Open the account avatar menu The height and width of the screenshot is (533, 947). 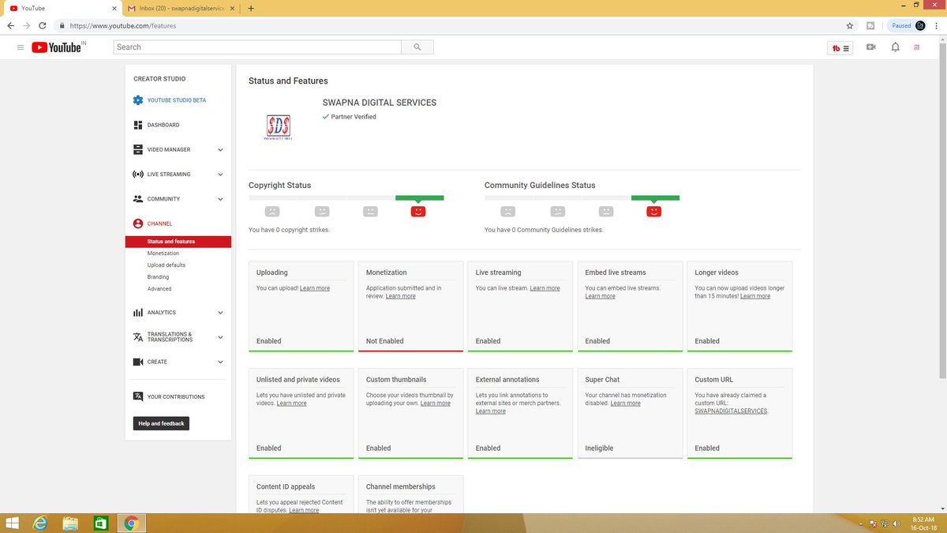coord(917,47)
